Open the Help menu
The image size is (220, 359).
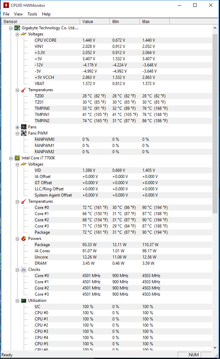tap(46, 14)
